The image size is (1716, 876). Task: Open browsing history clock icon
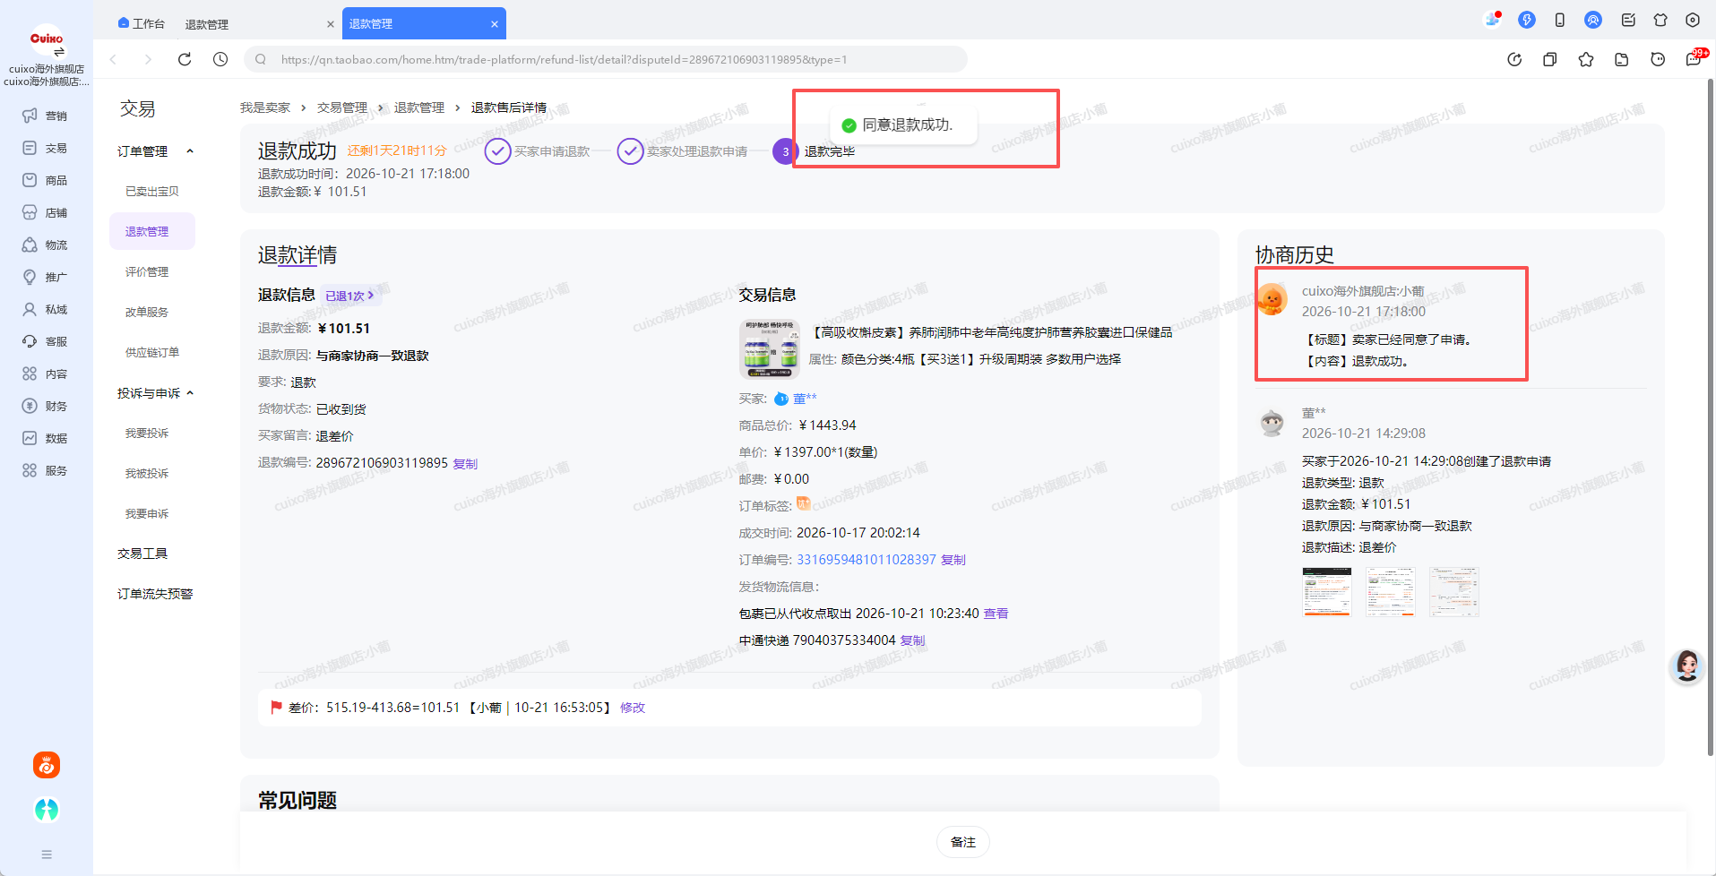[x=220, y=59]
